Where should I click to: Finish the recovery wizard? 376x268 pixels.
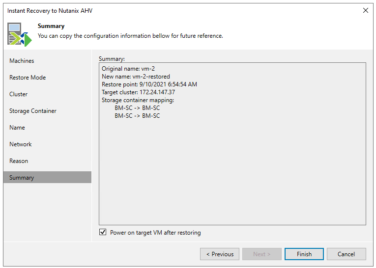304,254
